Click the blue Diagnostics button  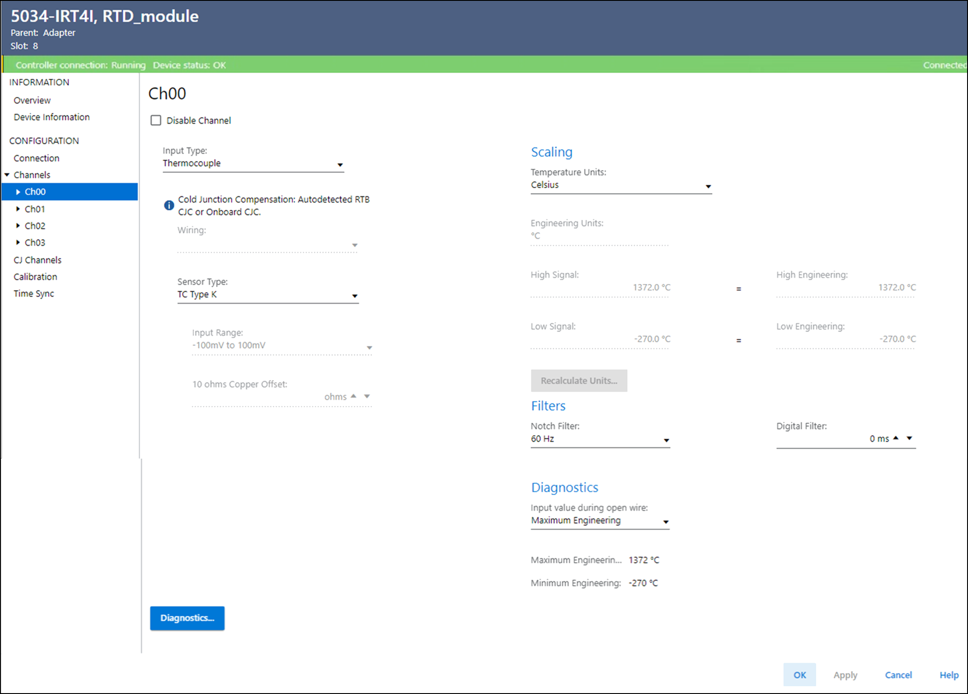(187, 618)
